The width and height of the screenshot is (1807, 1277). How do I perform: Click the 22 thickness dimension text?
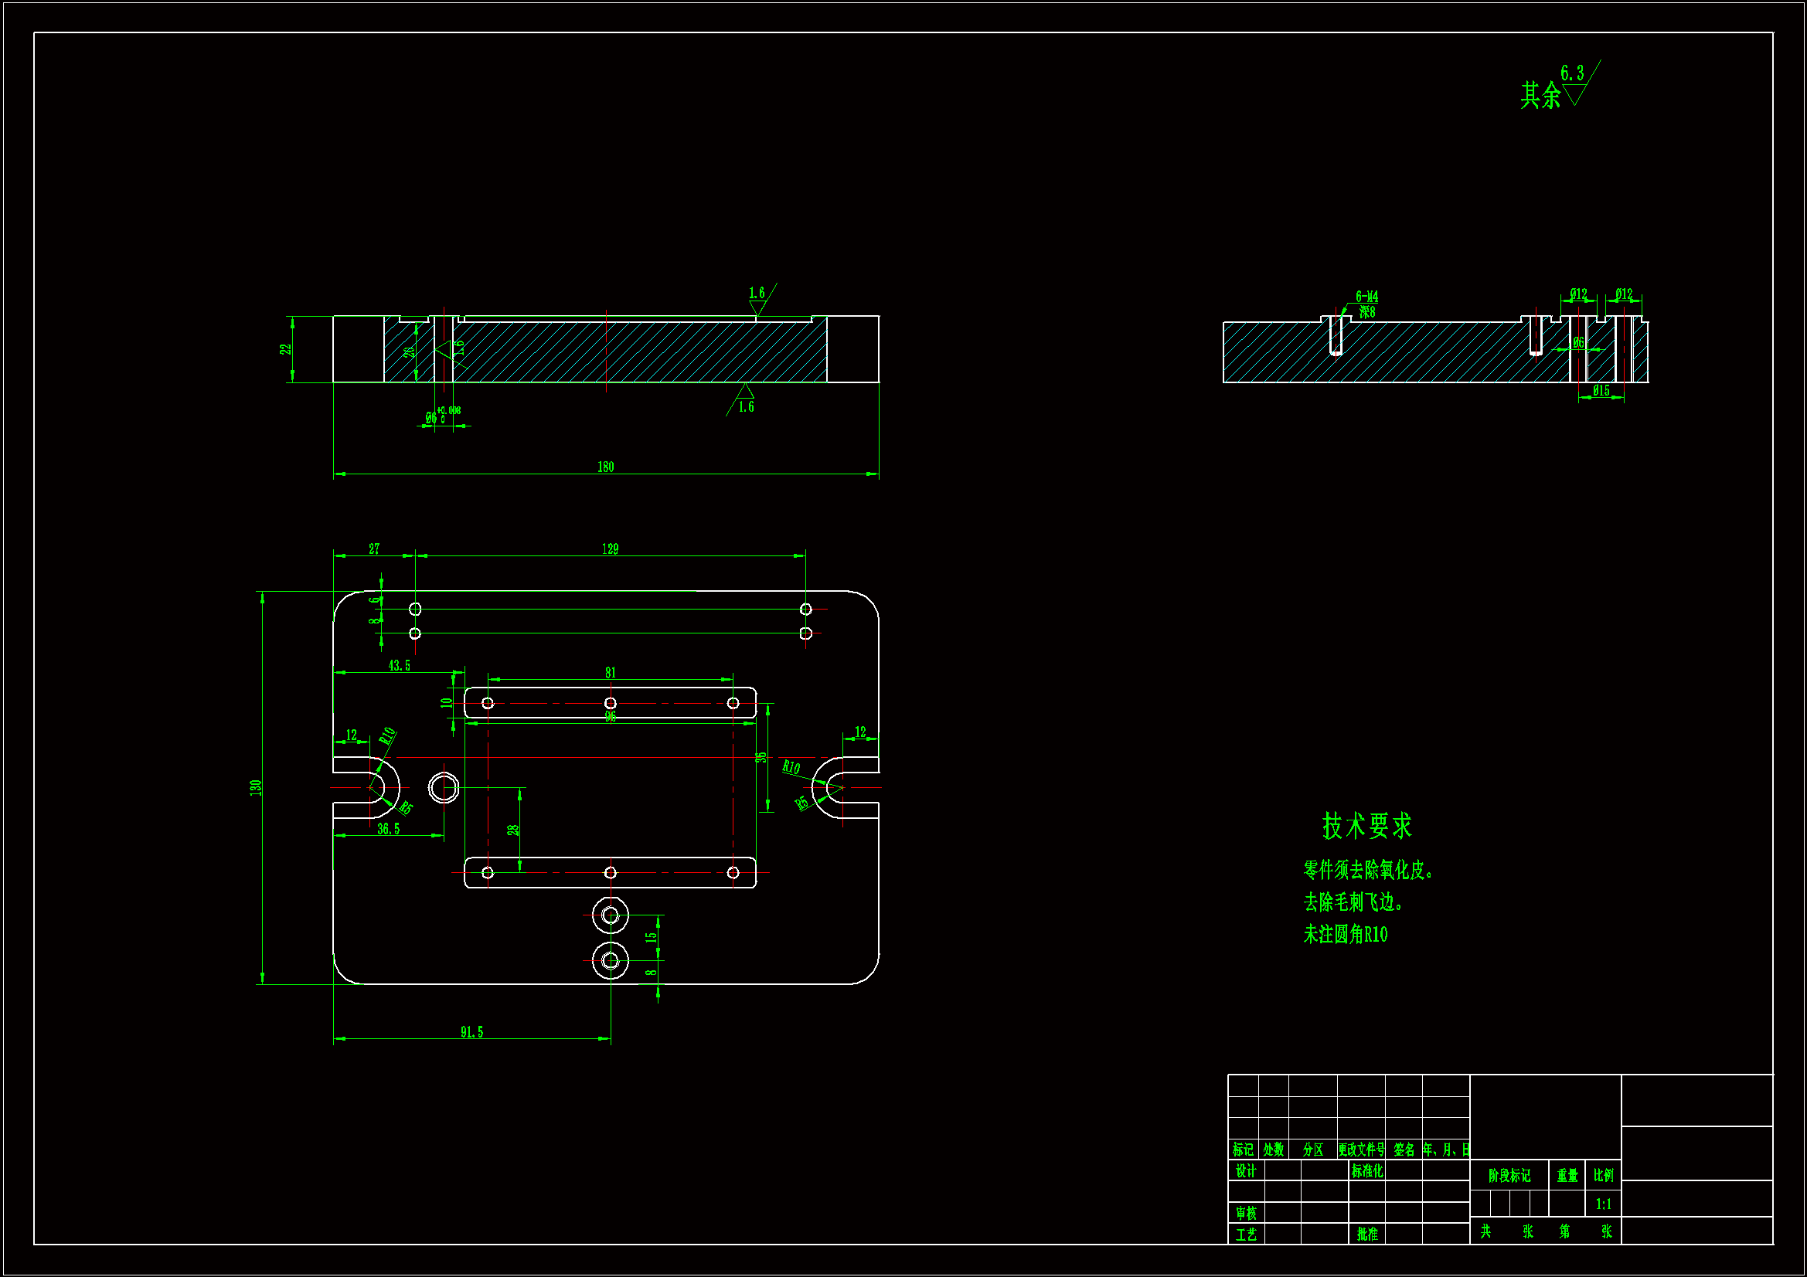pyautogui.click(x=286, y=348)
